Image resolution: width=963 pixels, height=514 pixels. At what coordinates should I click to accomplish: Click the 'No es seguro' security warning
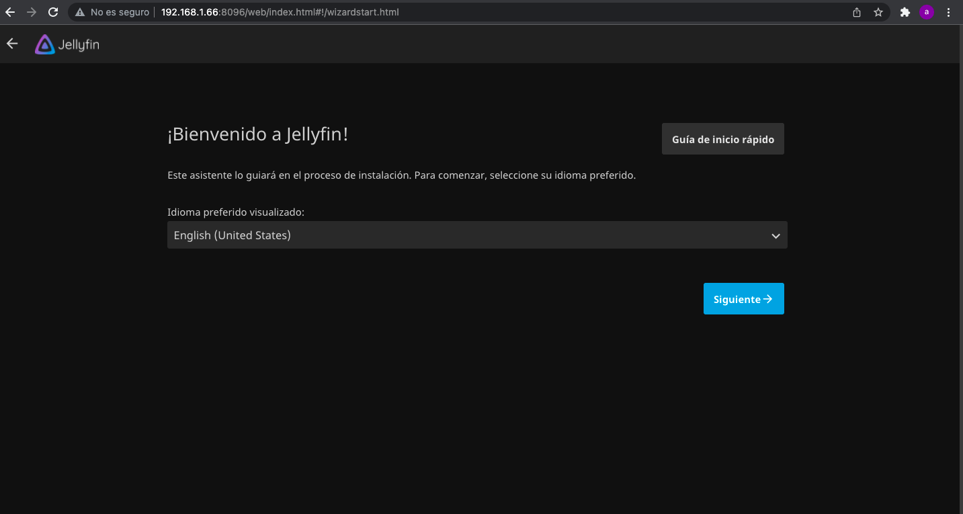pos(112,12)
